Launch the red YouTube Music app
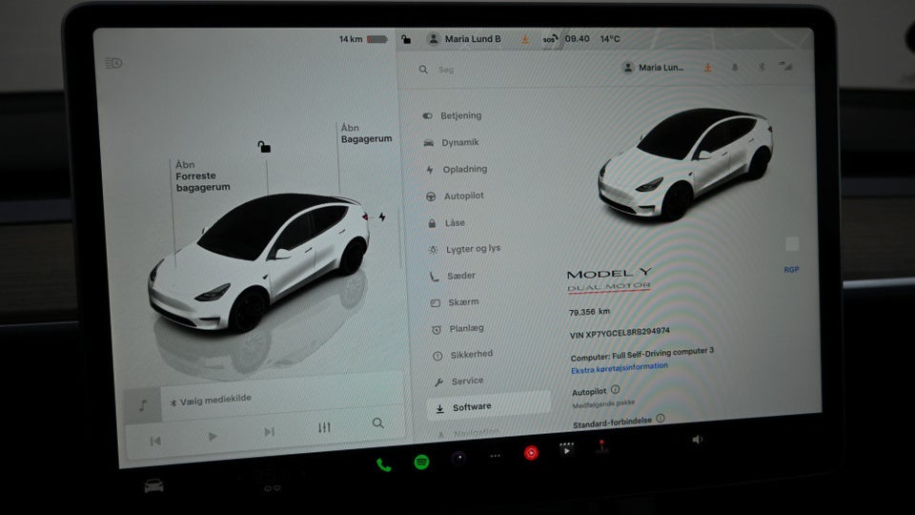The height and width of the screenshot is (515, 915). [531, 452]
